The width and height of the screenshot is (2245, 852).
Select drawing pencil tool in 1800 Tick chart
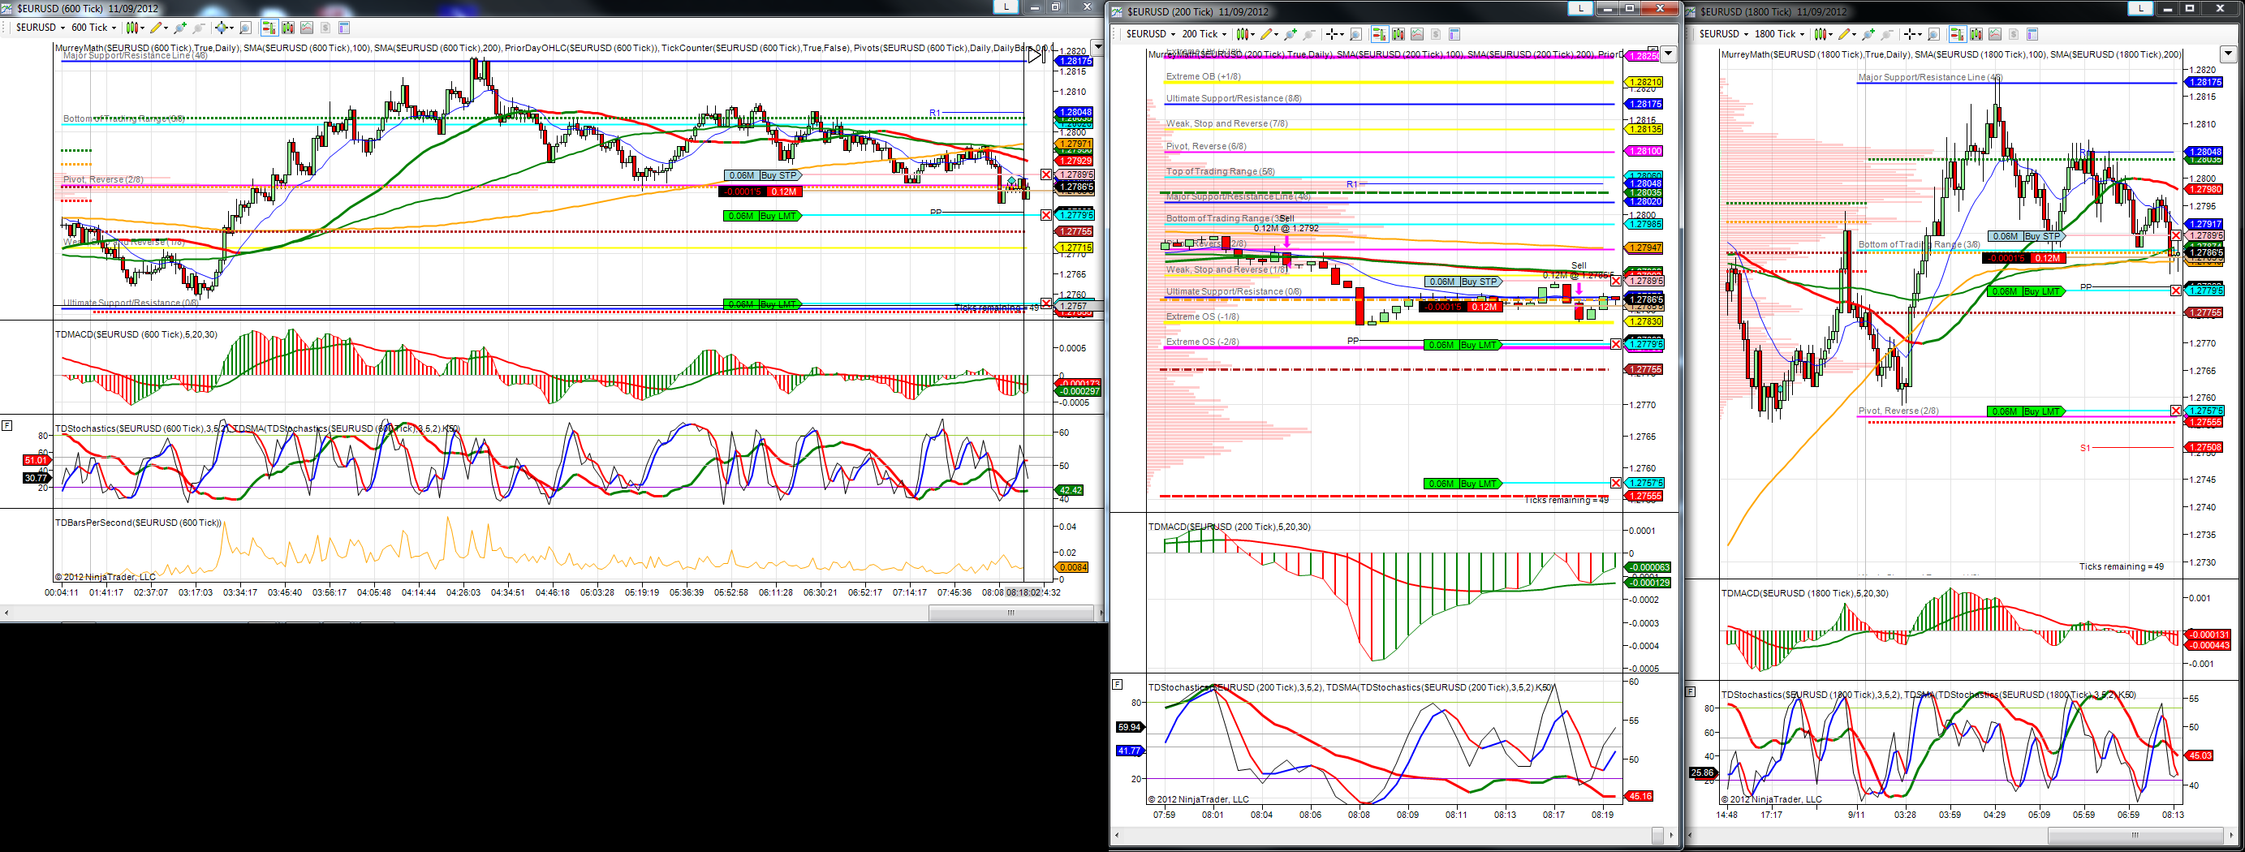pyautogui.click(x=1845, y=34)
